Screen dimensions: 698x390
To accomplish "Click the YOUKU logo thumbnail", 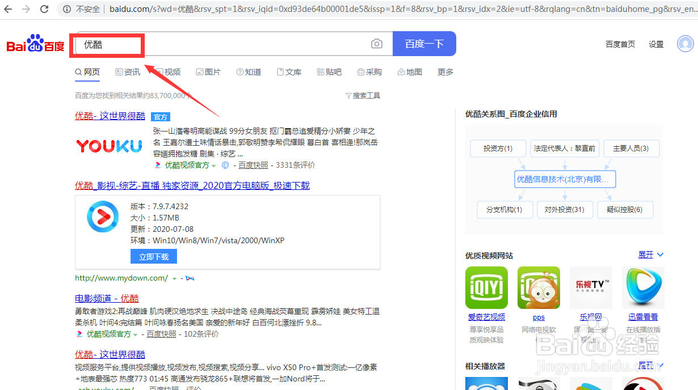I will pos(109,146).
